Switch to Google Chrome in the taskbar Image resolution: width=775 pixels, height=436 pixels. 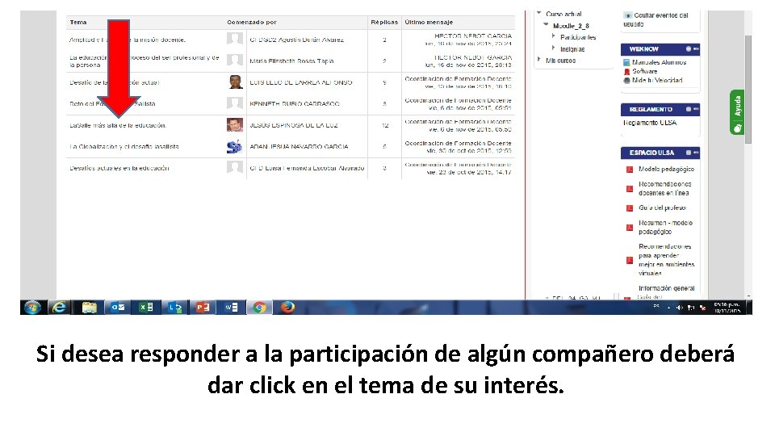point(259,308)
